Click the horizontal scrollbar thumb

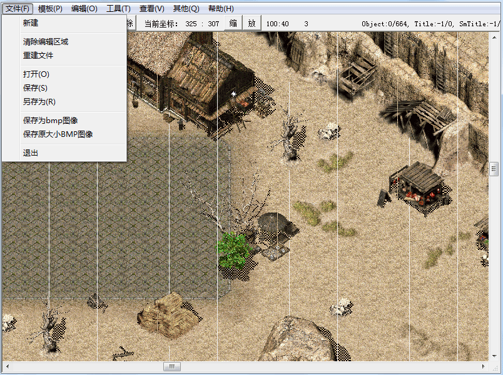click(172, 366)
